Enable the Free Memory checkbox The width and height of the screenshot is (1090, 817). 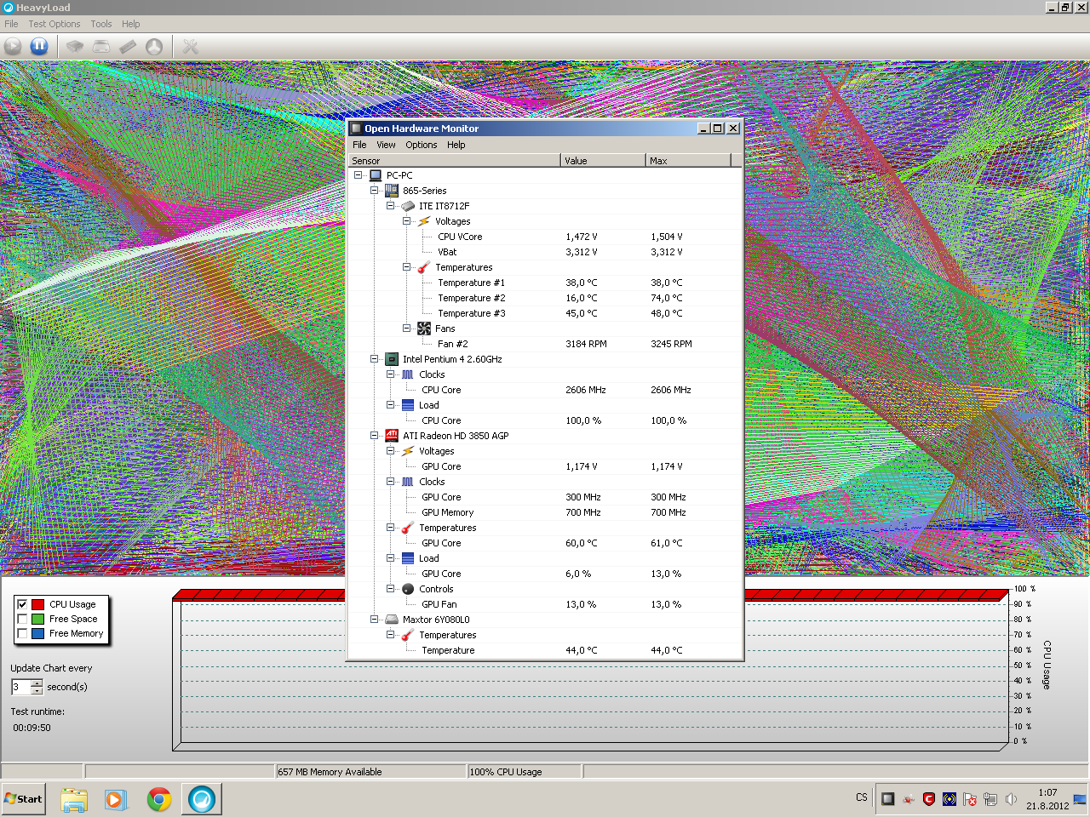tap(22, 633)
